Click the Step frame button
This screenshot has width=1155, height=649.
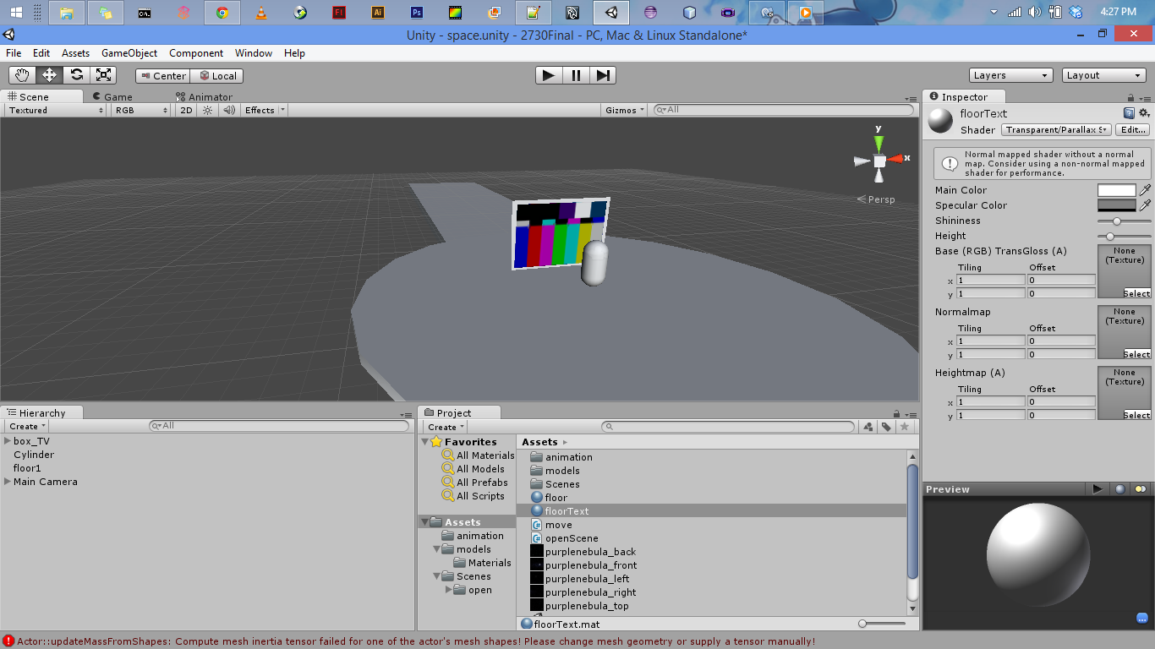(602, 74)
